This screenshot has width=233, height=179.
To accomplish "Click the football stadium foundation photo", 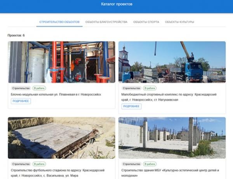I will click(x=61, y=138).
